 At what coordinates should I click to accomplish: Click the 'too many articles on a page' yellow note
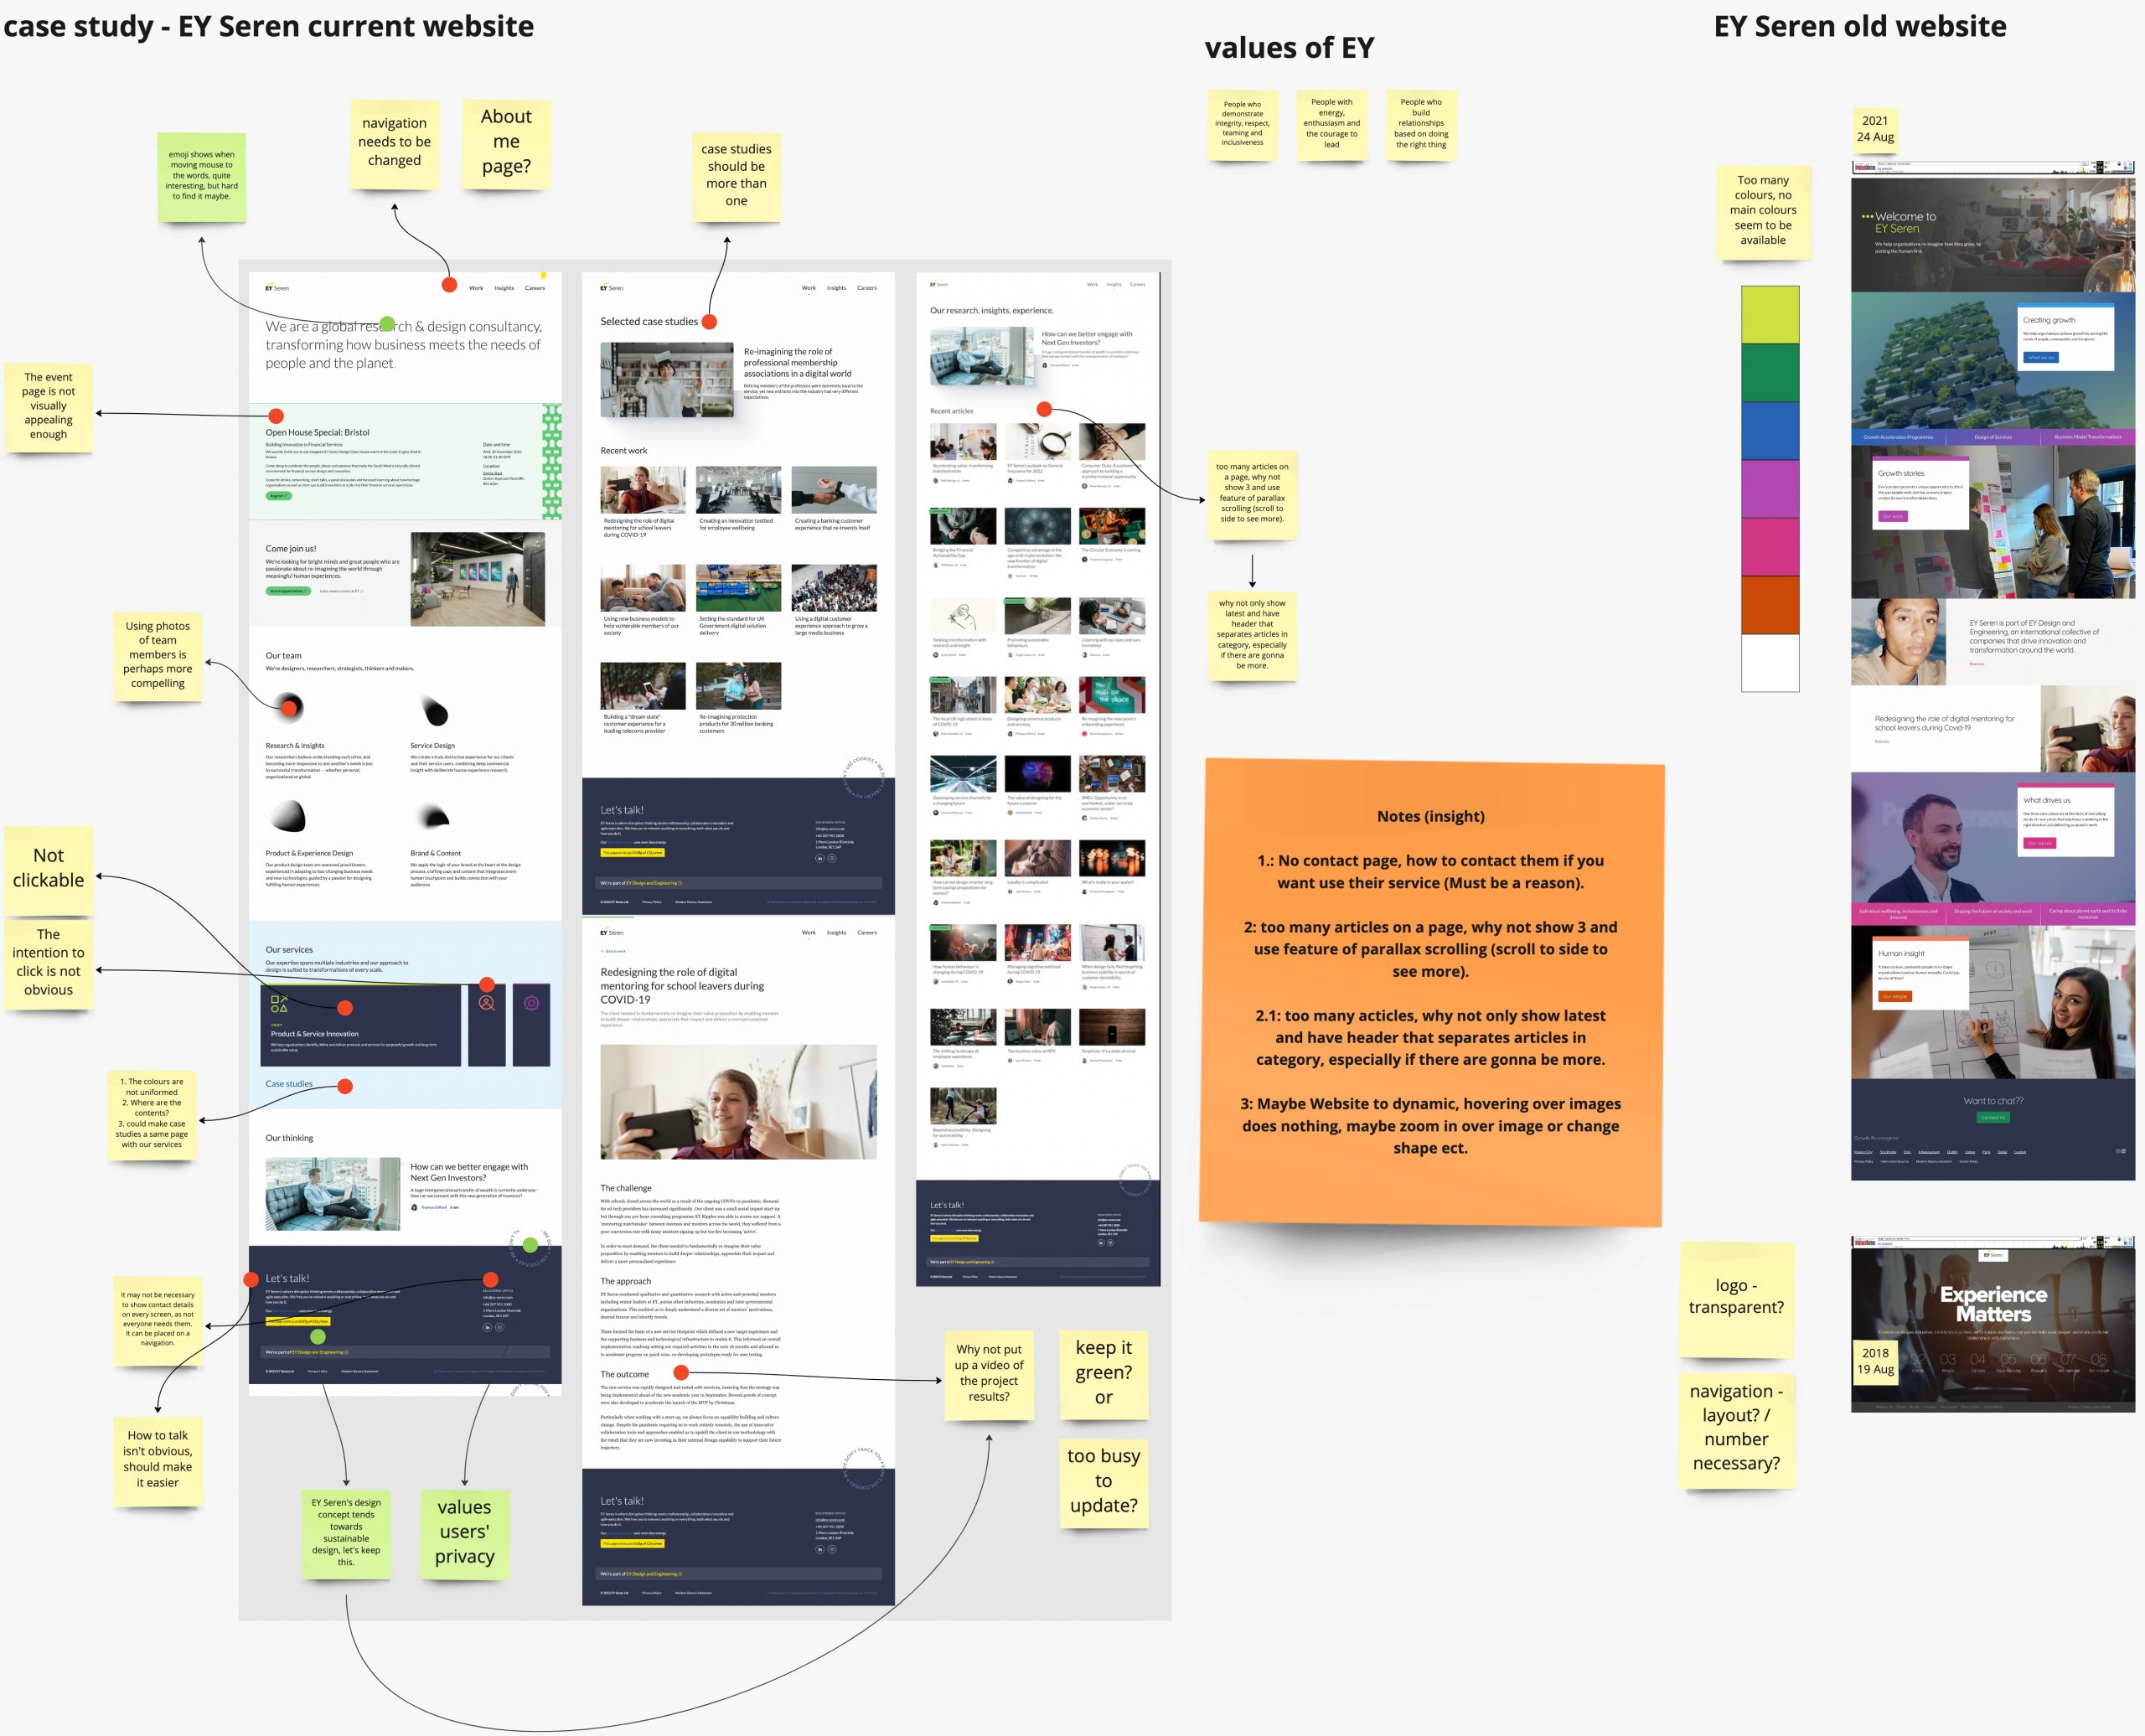point(1252,494)
